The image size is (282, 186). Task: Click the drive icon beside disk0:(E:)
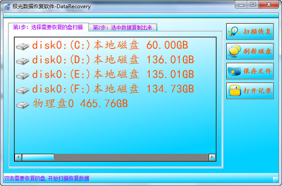(x=23, y=76)
